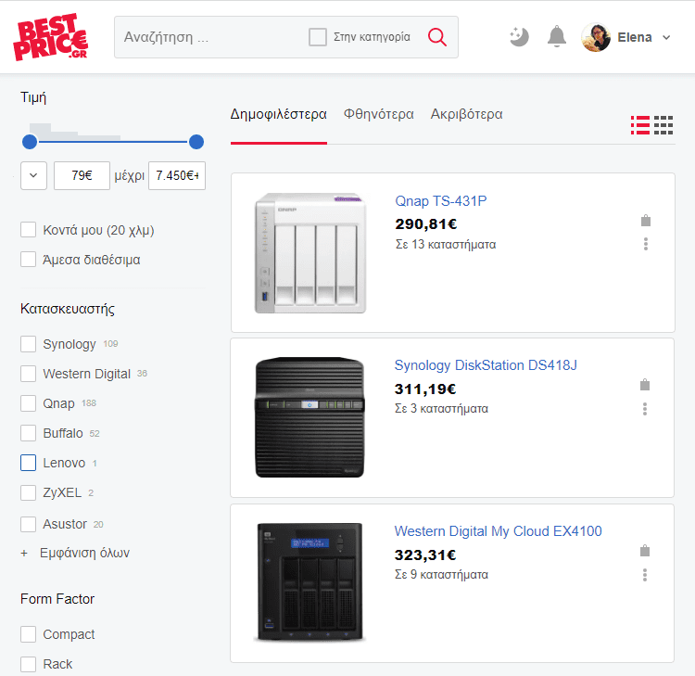Image resolution: width=695 pixels, height=676 pixels.
Task: View Σε 3 καταστήματα for Synology
Action: (441, 409)
